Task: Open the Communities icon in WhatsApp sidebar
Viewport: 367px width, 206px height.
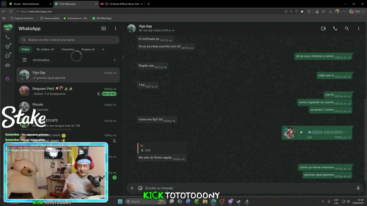Action: pos(7,65)
